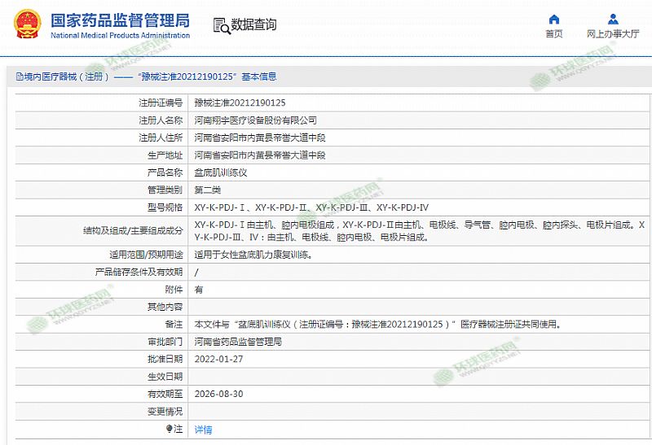
Task: Click management category value 第二类
Action: [x=207, y=190]
